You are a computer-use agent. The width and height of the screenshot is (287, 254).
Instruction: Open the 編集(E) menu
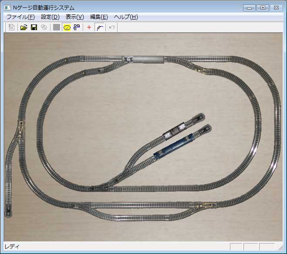(99, 17)
